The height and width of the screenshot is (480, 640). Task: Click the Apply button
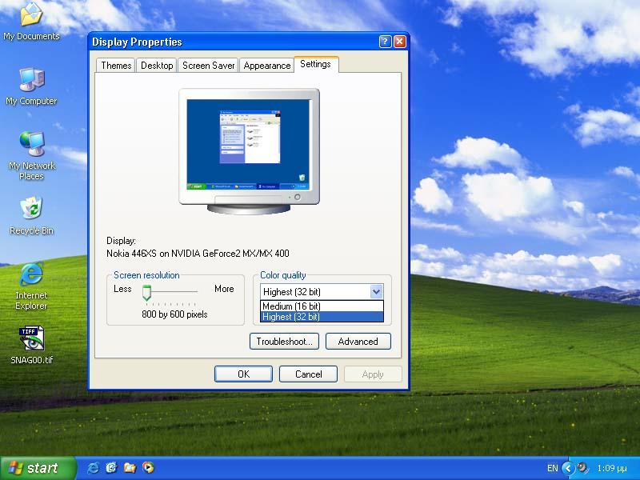click(373, 374)
